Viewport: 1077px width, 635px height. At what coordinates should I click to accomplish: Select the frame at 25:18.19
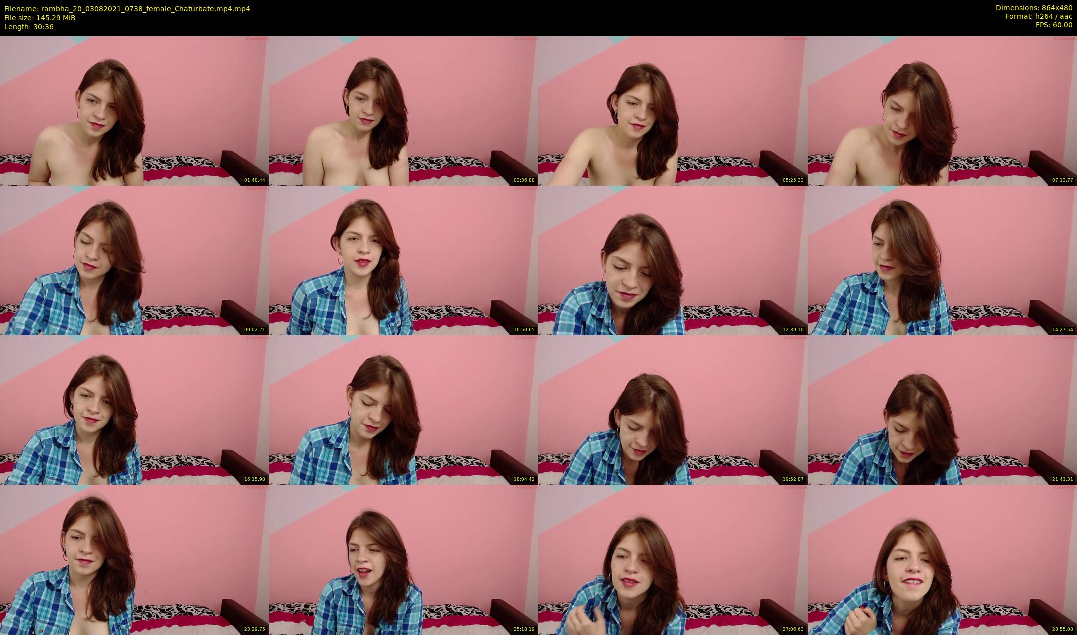pyautogui.click(x=404, y=559)
